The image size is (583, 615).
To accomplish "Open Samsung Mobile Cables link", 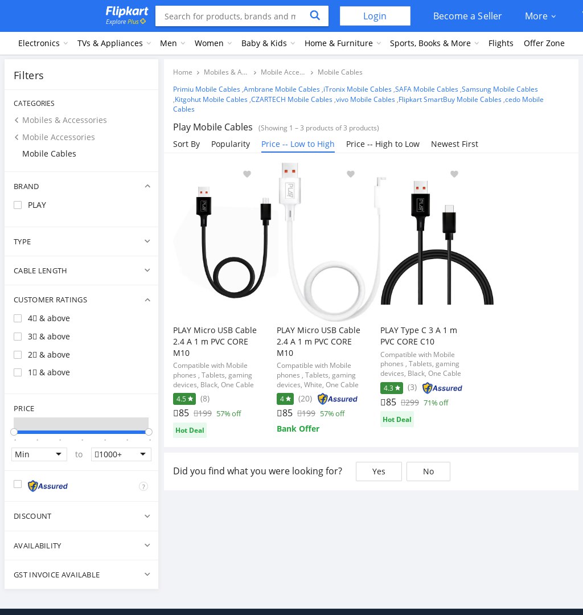I will 499,89.
